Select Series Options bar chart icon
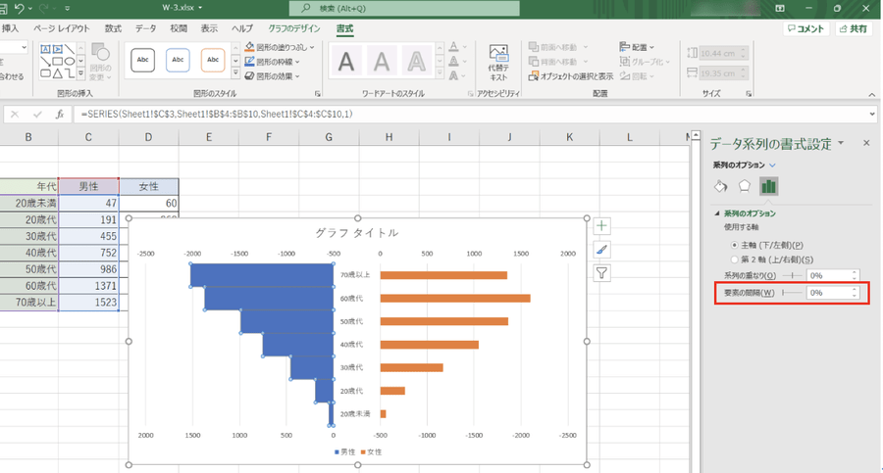Screen dimensions: 883x473 click(x=769, y=186)
